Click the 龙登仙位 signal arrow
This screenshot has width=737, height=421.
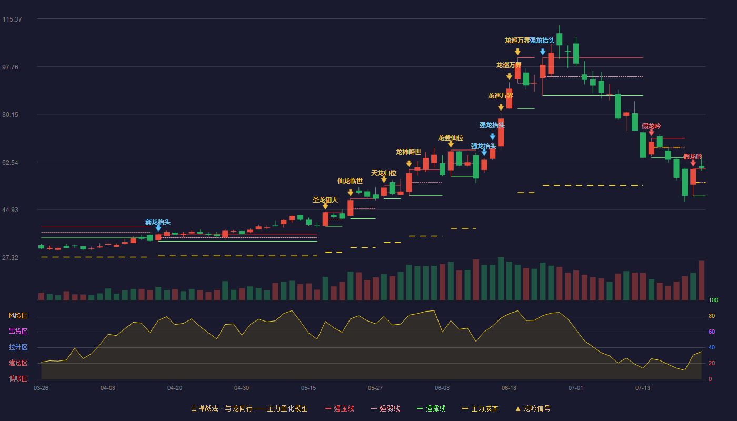point(451,144)
